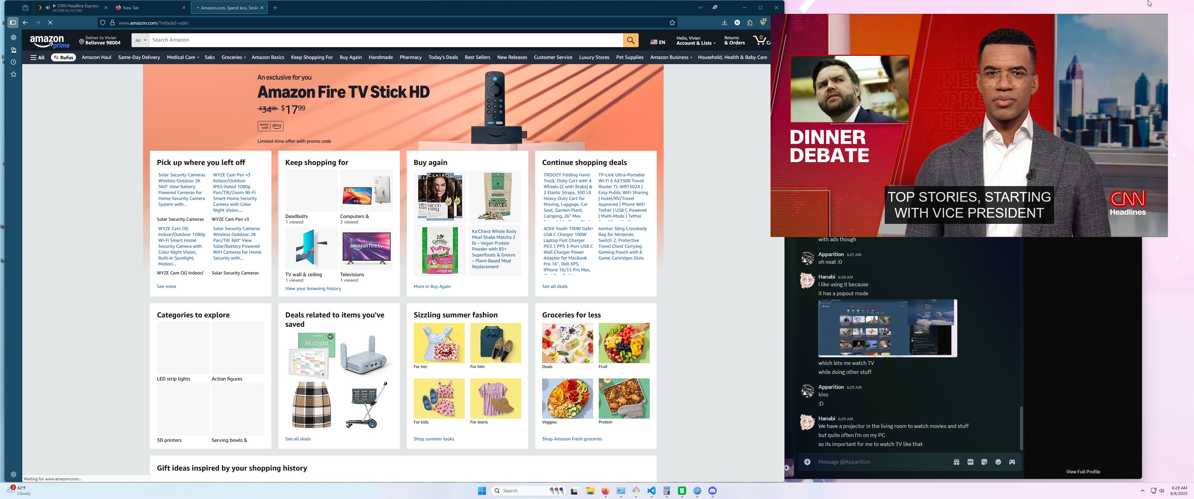Click the View your browsing history link
This screenshot has width=1194, height=499.
[313, 288]
